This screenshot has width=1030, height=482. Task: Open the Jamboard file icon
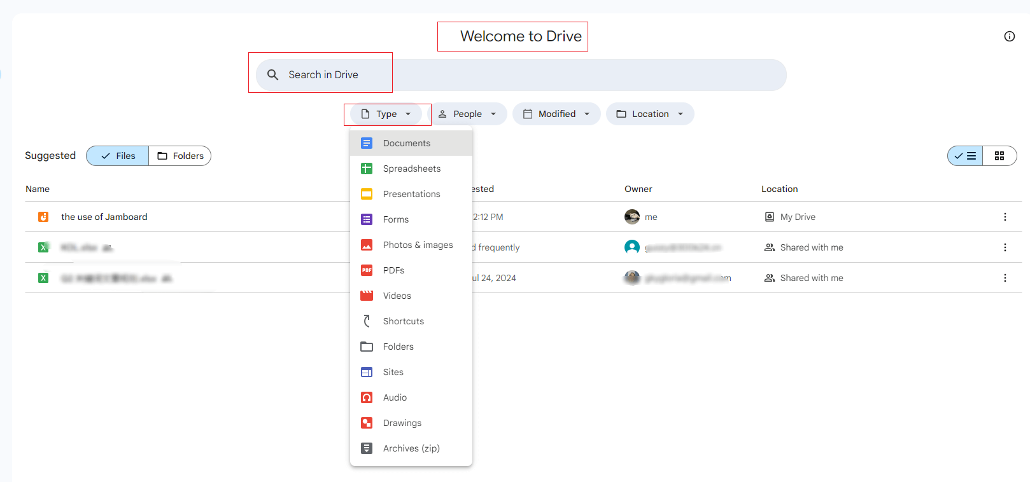tap(43, 217)
